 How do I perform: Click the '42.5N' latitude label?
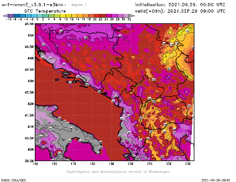[x=29, y=92]
